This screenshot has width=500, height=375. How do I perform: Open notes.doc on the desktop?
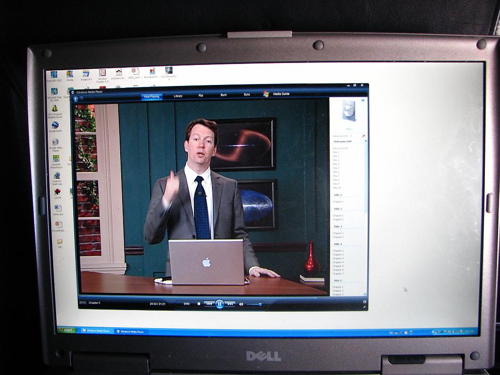(x=58, y=210)
